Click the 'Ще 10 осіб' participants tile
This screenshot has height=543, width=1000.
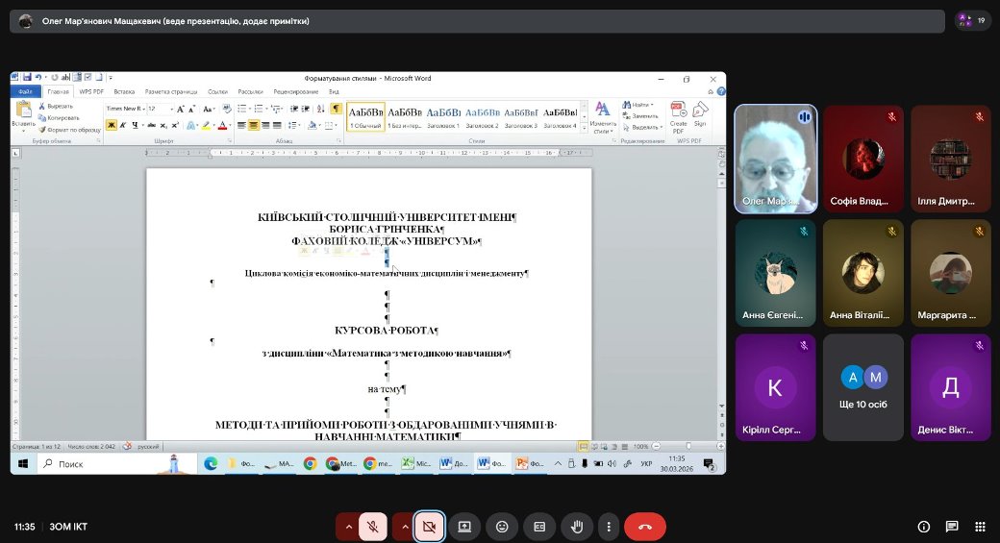coord(862,387)
